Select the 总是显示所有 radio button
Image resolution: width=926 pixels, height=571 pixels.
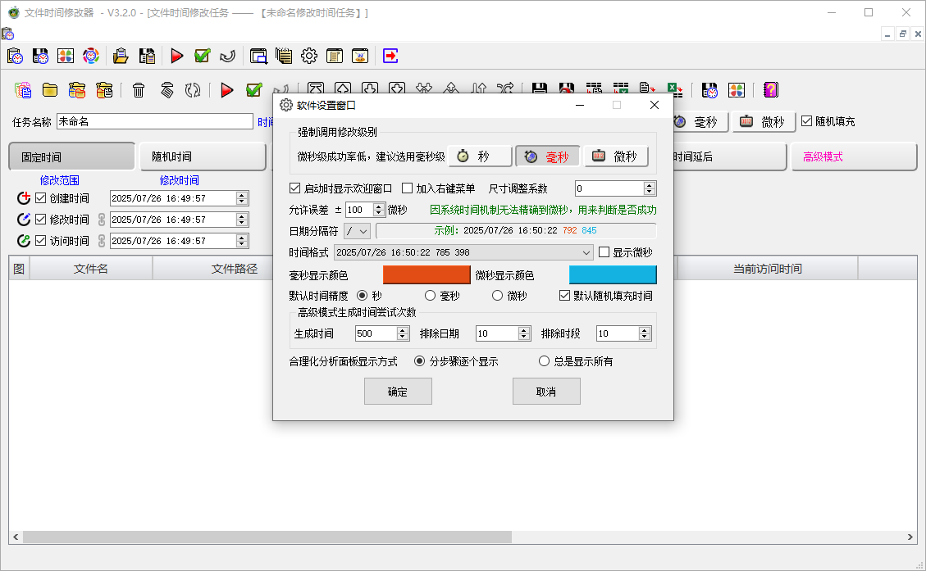[544, 361]
